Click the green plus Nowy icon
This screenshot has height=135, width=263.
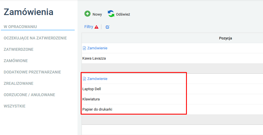(x=87, y=14)
